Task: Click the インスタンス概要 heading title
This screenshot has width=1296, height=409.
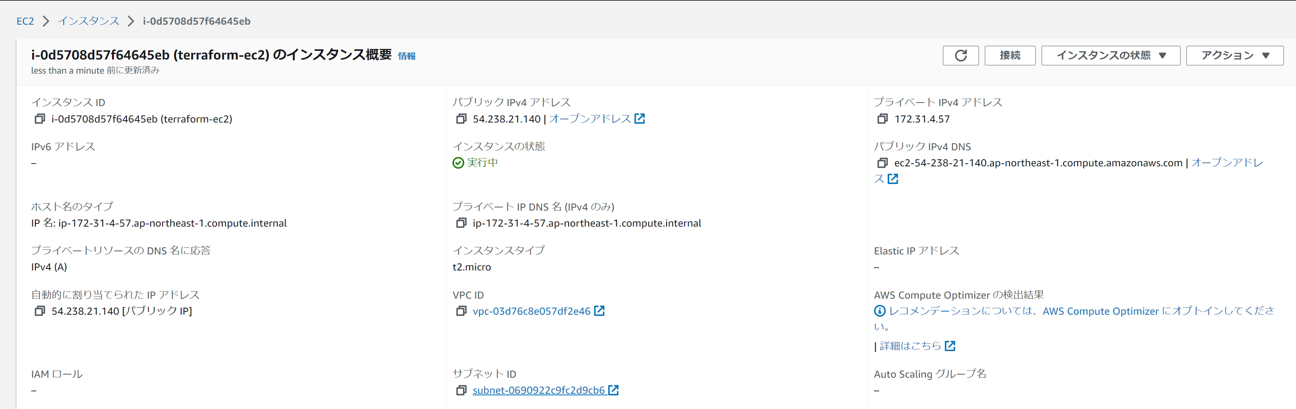Action: click(x=211, y=54)
